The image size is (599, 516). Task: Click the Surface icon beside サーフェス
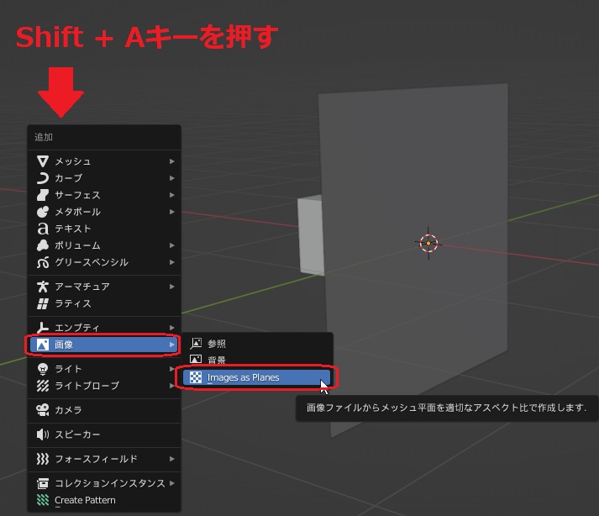coord(43,195)
